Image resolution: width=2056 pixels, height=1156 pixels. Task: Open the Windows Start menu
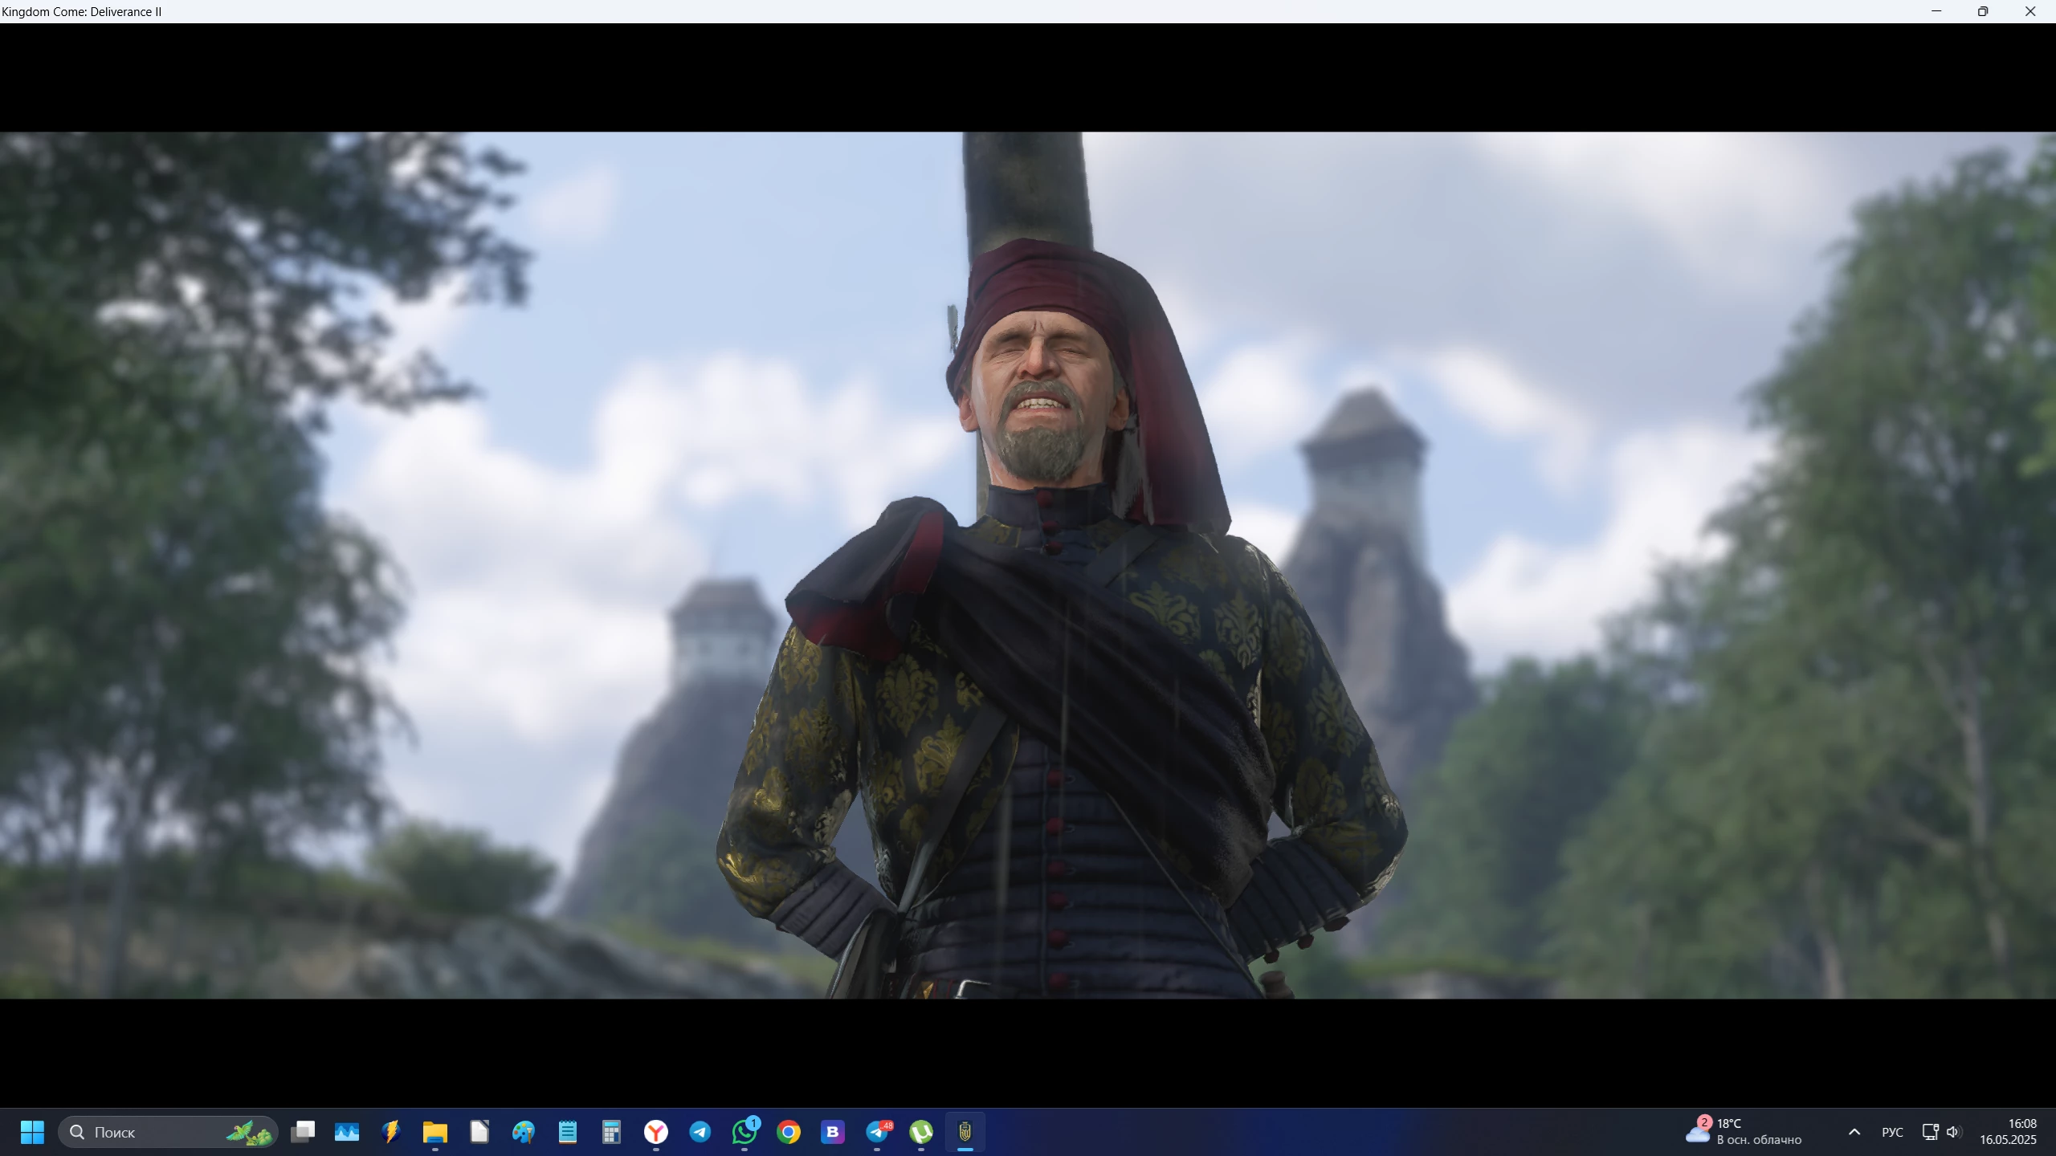pos(32,1132)
